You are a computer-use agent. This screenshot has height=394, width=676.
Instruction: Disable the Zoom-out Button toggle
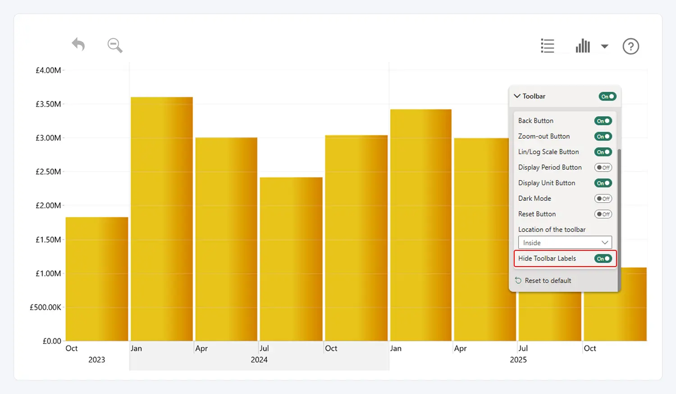(x=603, y=136)
